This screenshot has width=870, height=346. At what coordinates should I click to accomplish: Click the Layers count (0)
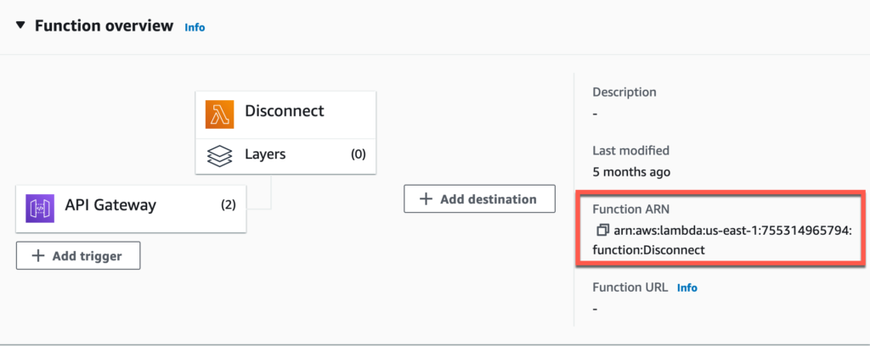[359, 154]
